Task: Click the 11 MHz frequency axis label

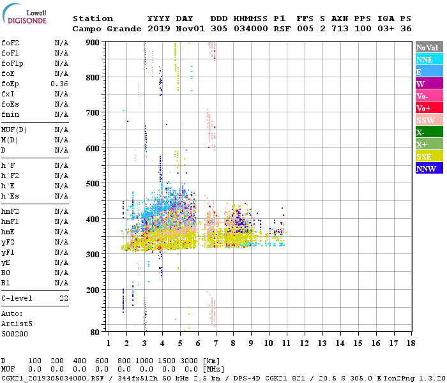Action: pos(286,343)
